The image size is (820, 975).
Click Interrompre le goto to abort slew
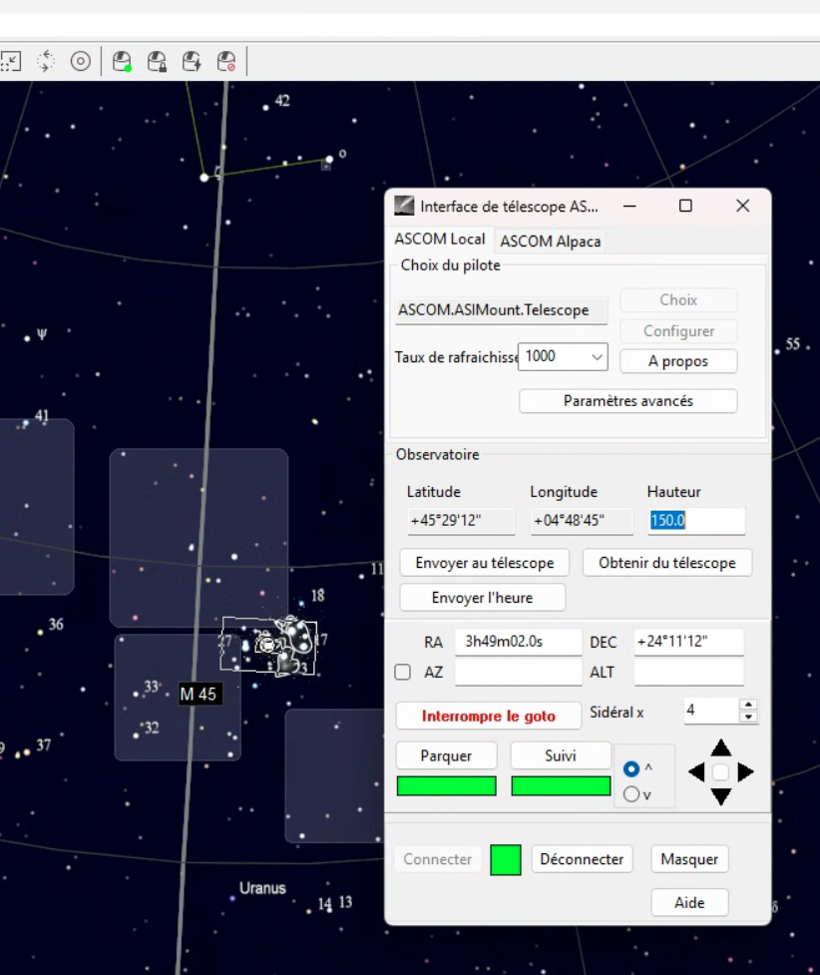coord(489,716)
